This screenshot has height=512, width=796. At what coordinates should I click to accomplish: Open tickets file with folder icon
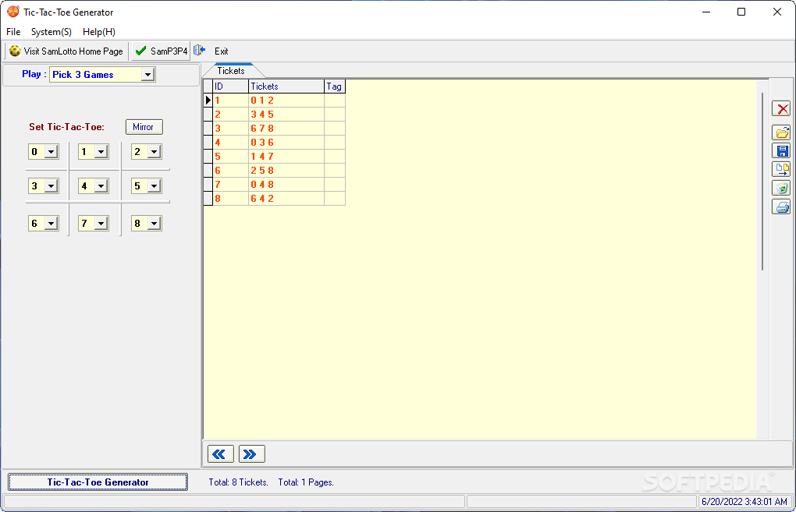(x=782, y=132)
